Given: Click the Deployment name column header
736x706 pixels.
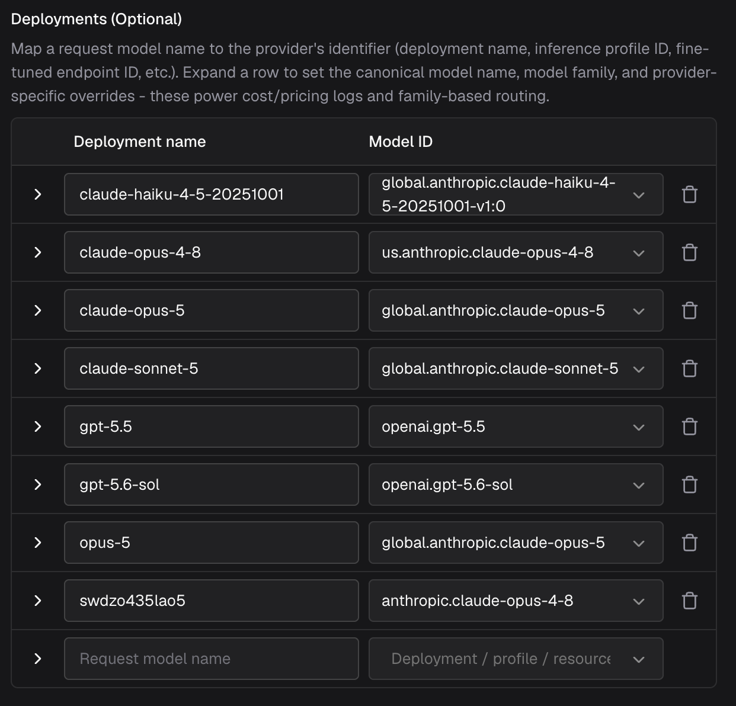Looking at the screenshot, I should coord(140,142).
